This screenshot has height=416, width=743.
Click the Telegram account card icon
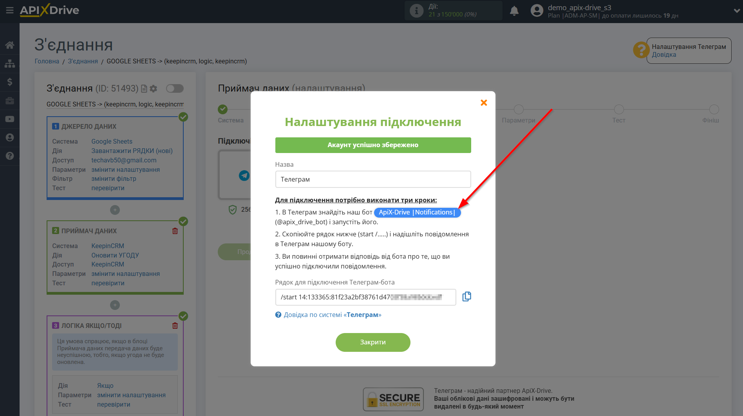pos(244,175)
